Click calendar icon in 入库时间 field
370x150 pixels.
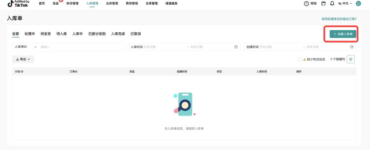[x=236, y=47]
